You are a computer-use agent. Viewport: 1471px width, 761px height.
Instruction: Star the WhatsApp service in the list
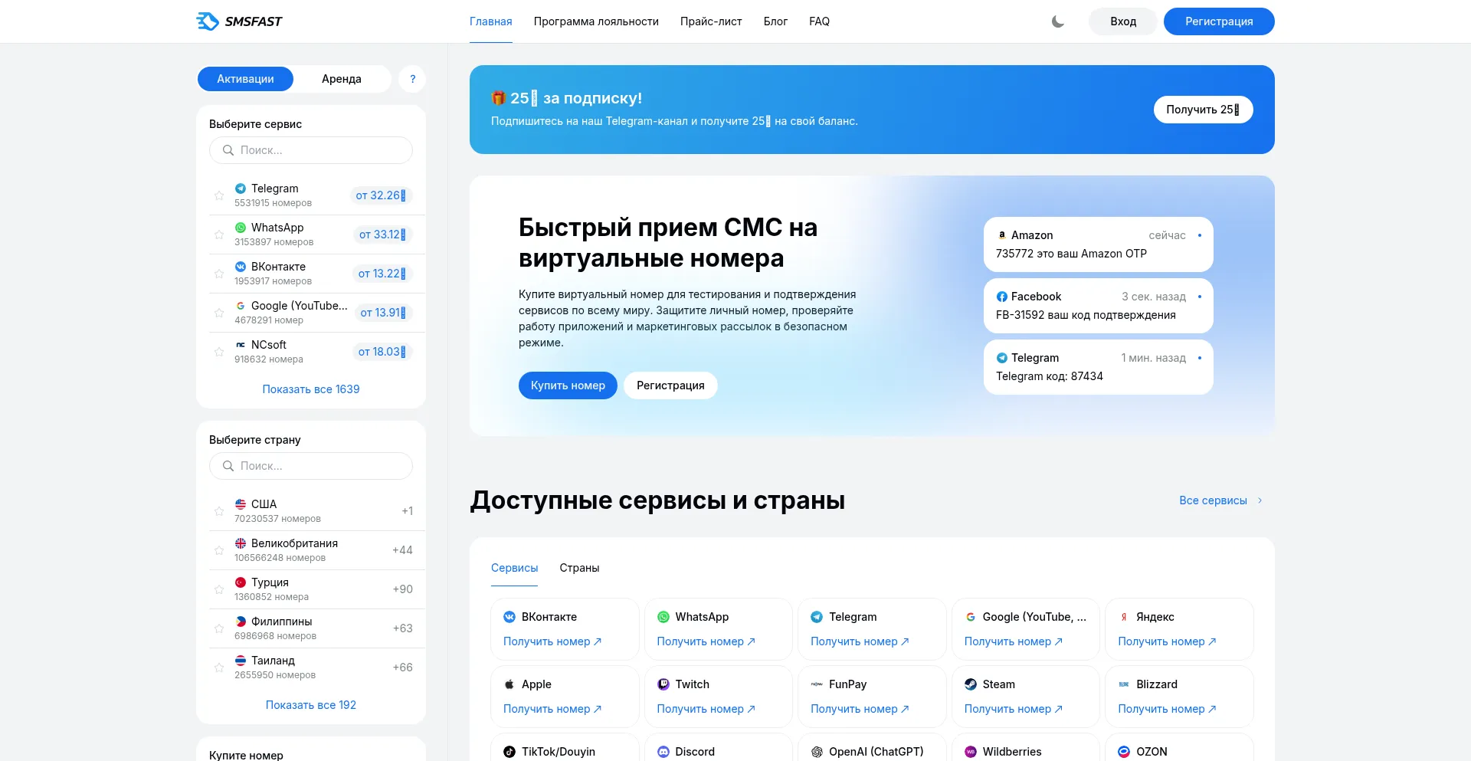219,235
